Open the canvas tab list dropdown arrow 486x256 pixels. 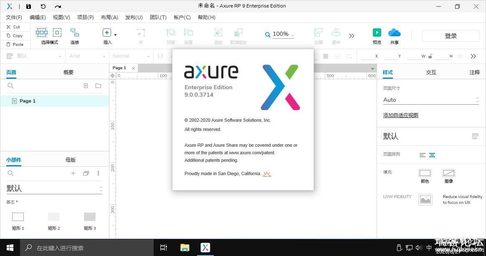pos(372,68)
